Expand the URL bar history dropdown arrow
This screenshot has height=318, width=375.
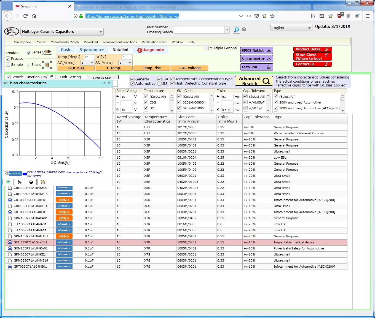(241, 16)
